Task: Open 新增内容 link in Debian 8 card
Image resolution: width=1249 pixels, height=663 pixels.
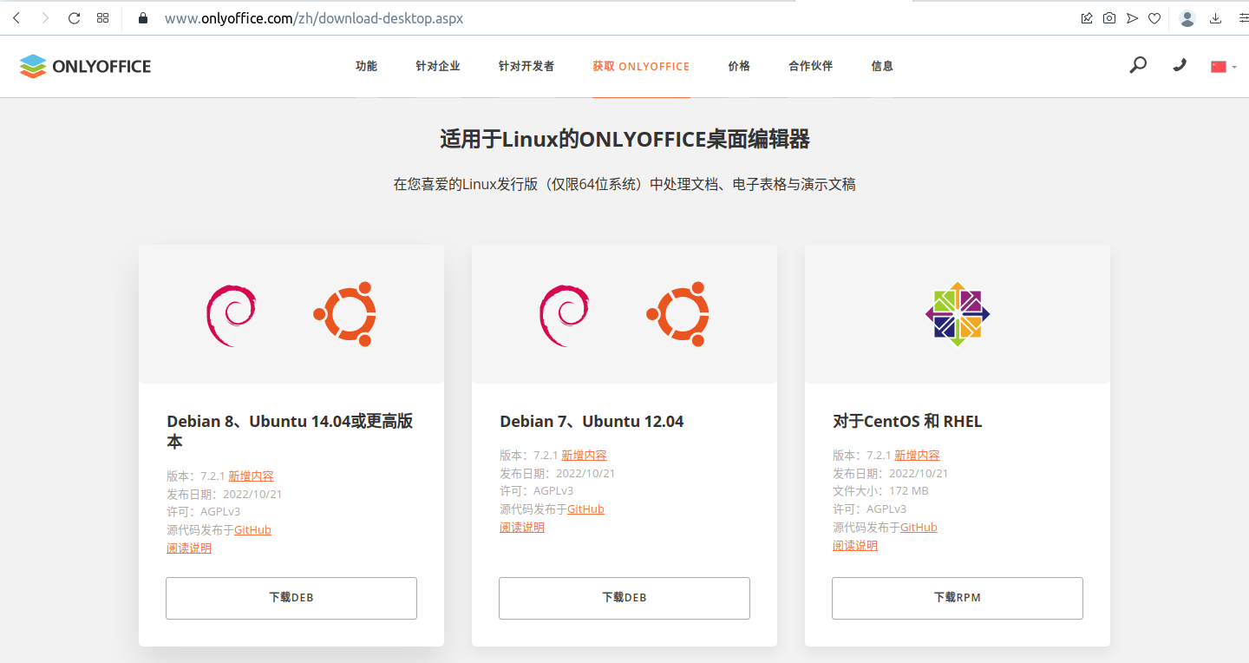Action: click(x=251, y=476)
